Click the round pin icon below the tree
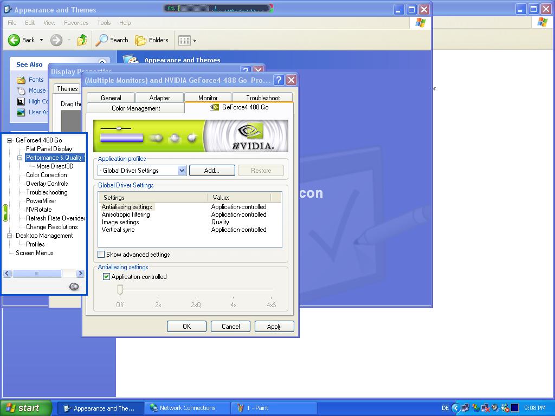The height and width of the screenshot is (416, 555). (74, 287)
